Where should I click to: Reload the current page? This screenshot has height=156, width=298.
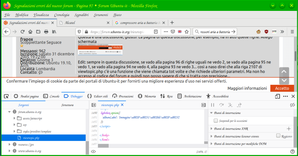click(x=22, y=32)
